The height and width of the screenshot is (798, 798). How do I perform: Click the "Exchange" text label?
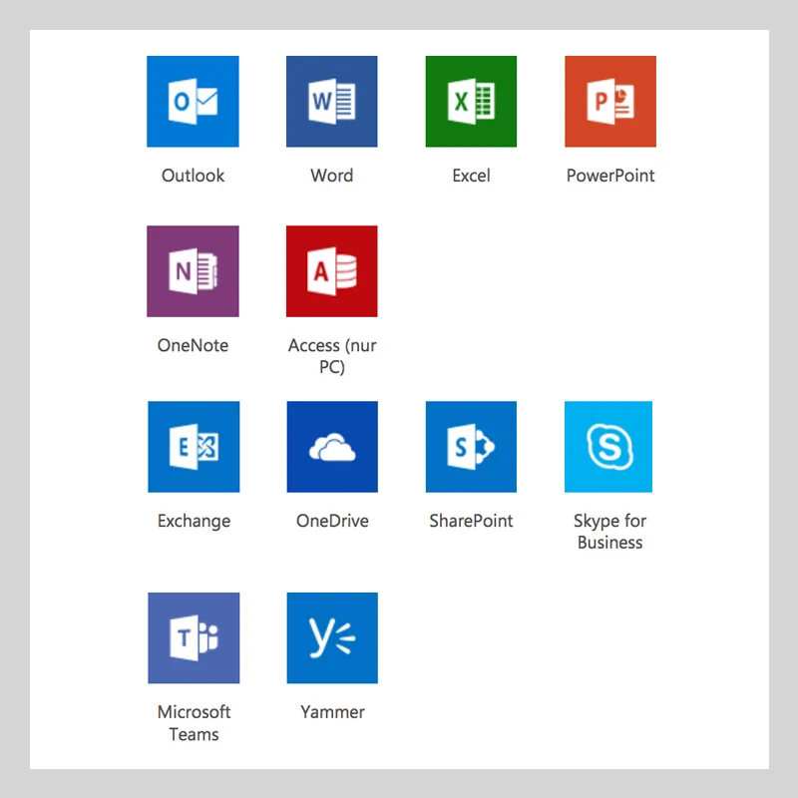pyautogui.click(x=194, y=521)
